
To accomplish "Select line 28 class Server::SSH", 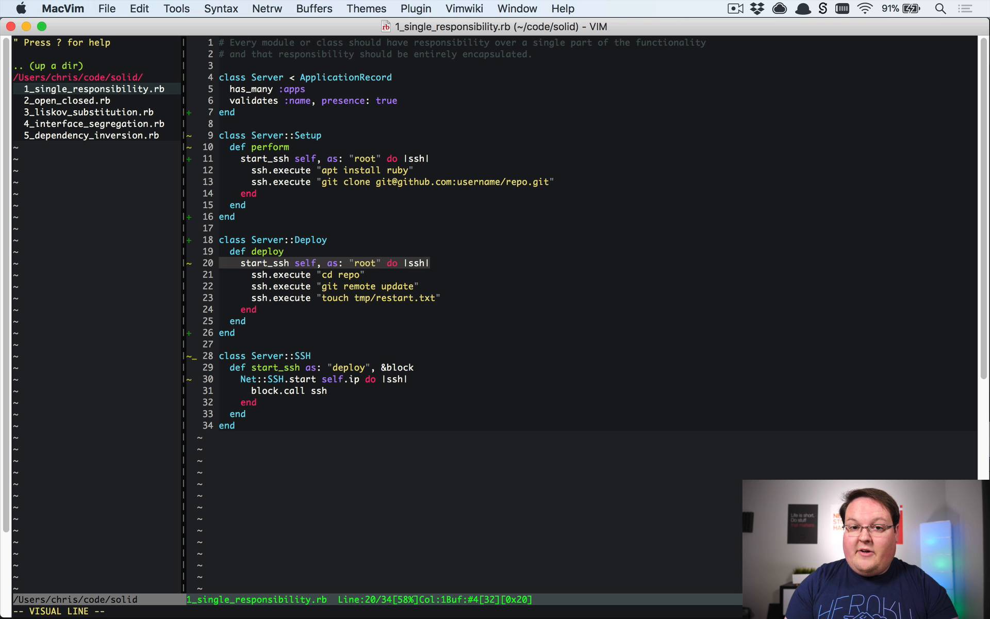I will [263, 356].
